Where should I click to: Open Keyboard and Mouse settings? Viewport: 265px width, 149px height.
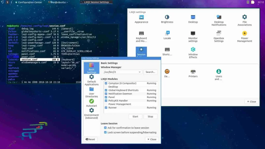[141, 36]
